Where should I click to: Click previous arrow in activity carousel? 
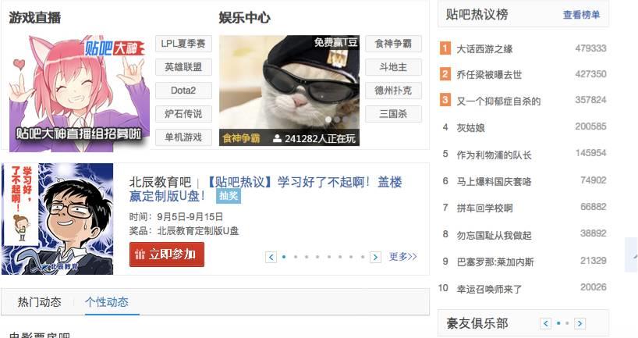pyautogui.click(x=271, y=257)
